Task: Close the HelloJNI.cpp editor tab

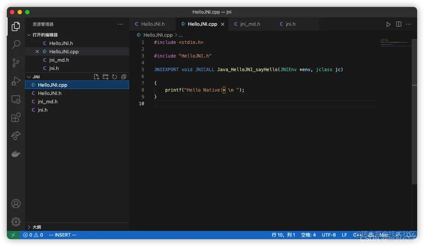Action: coord(222,24)
